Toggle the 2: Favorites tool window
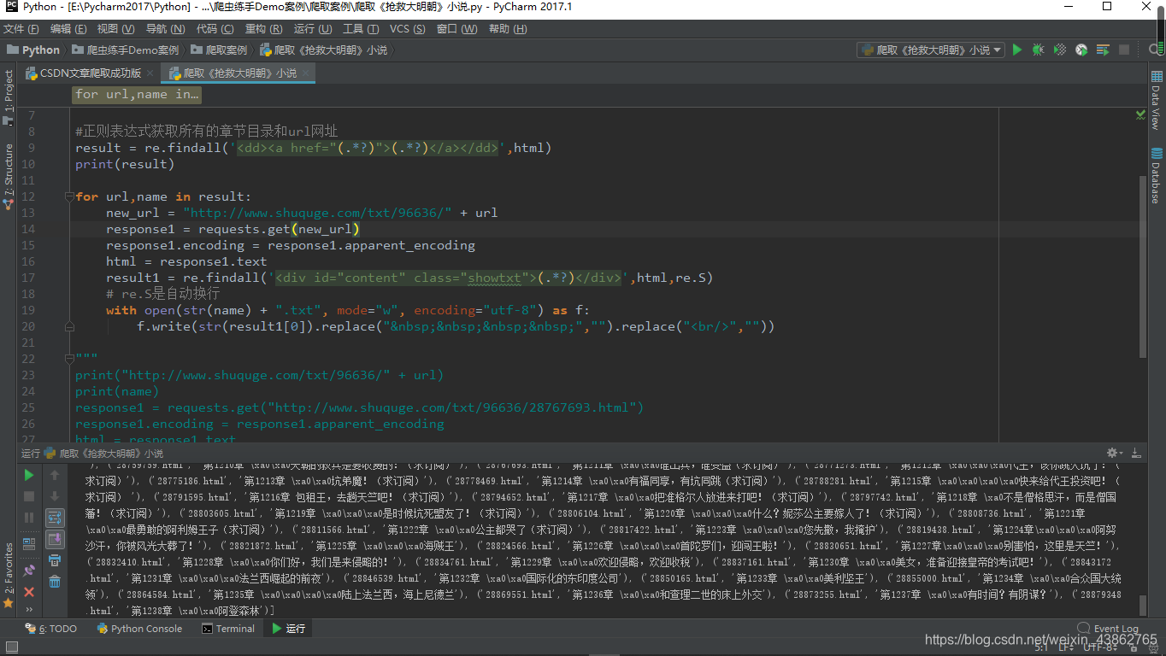Viewport: 1166px width, 656px height. (x=9, y=574)
